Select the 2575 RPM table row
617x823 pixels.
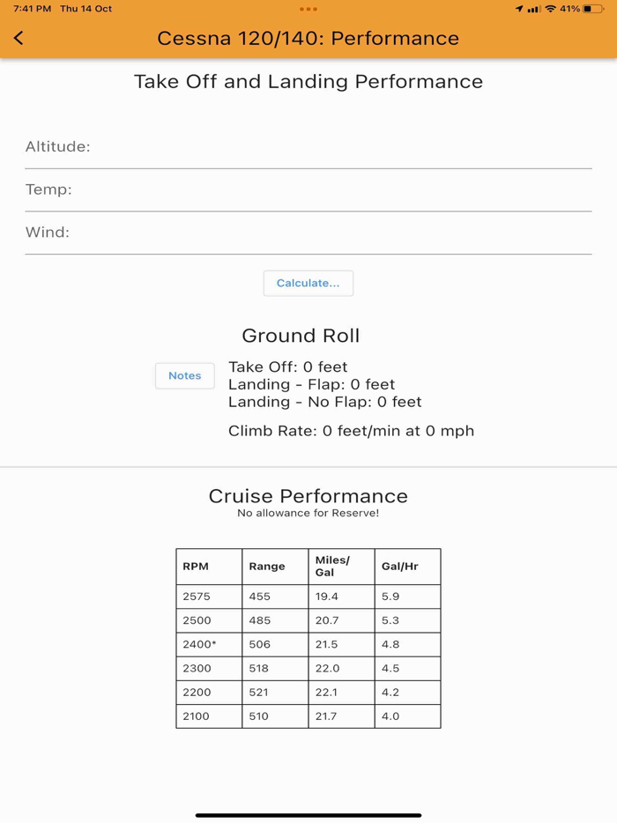tap(308, 597)
